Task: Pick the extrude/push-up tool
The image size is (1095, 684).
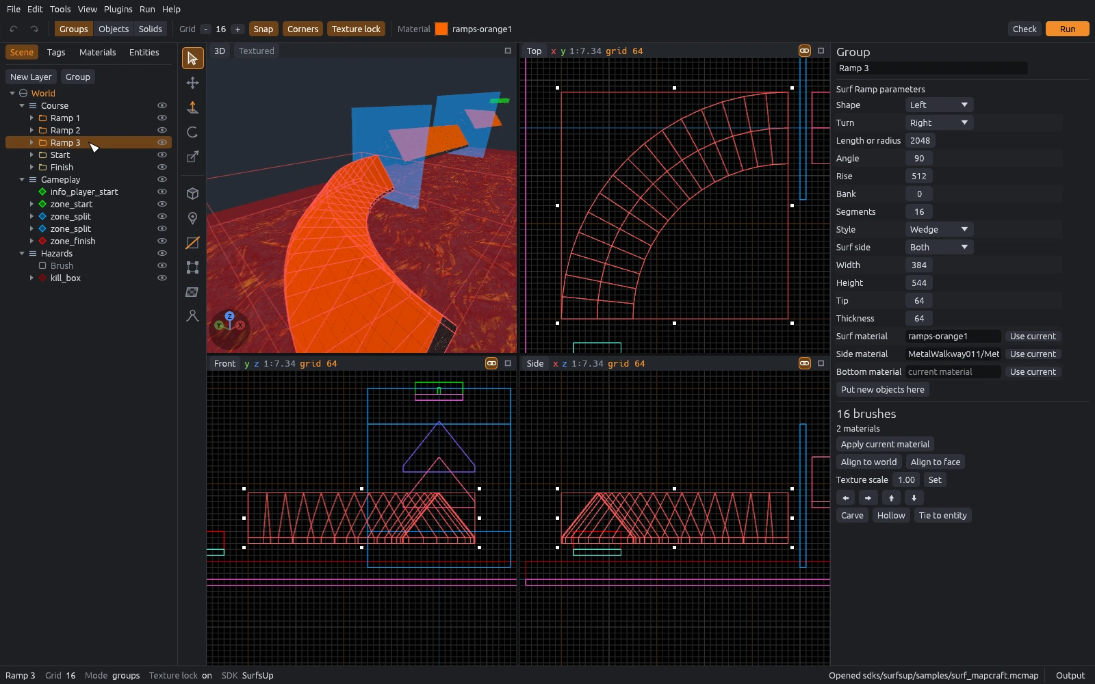Action: [x=192, y=107]
